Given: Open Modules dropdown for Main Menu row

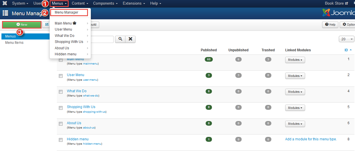Looking at the screenshot, I should coord(295,60).
